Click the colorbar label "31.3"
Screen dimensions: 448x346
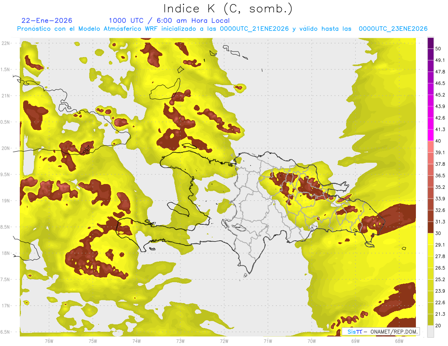click(440, 222)
